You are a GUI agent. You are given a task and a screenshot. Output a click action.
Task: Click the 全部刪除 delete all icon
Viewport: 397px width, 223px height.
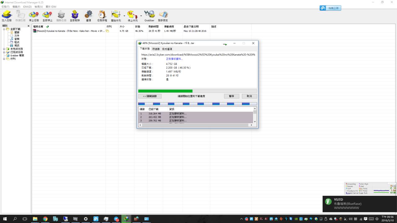click(75, 15)
